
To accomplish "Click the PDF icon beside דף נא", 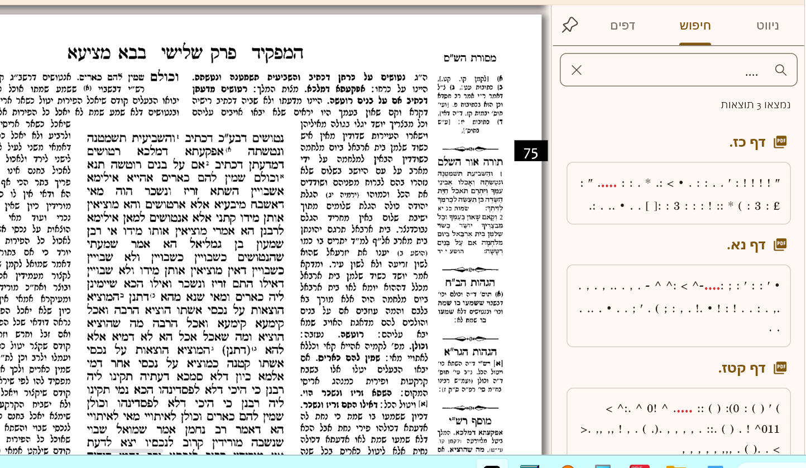I will click(x=780, y=244).
